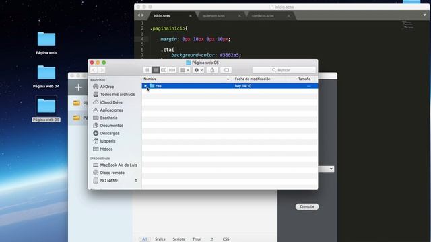Open Documentos in Finder sidebar
The height and width of the screenshot is (242, 431).
point(111,126)
